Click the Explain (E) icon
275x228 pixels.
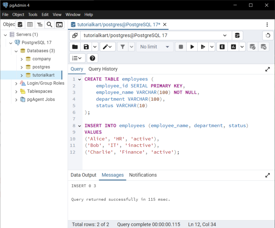point(222,47)
